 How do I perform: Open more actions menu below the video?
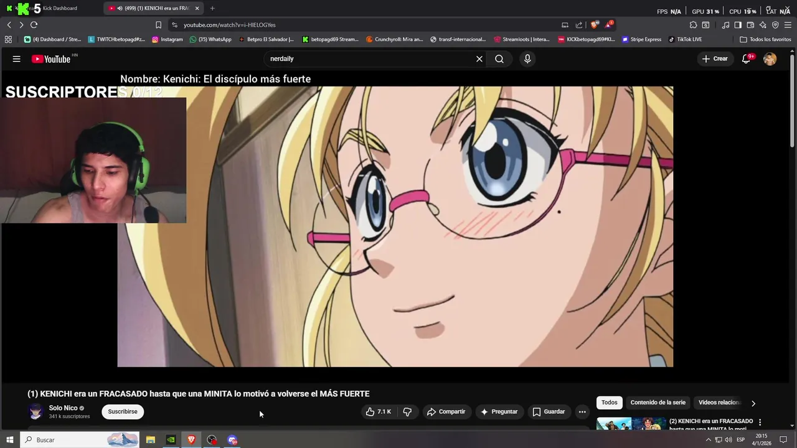tap(582, 411)
